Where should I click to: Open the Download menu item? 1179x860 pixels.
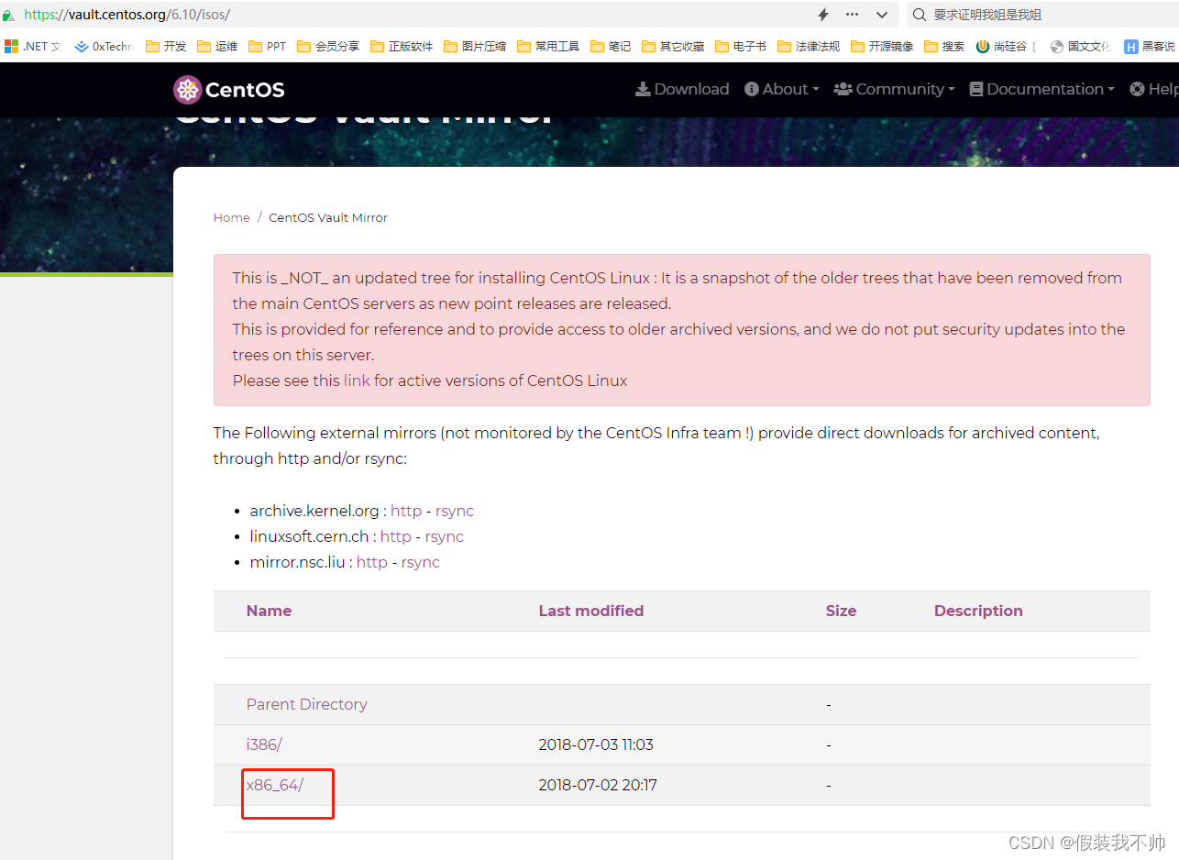682,89
